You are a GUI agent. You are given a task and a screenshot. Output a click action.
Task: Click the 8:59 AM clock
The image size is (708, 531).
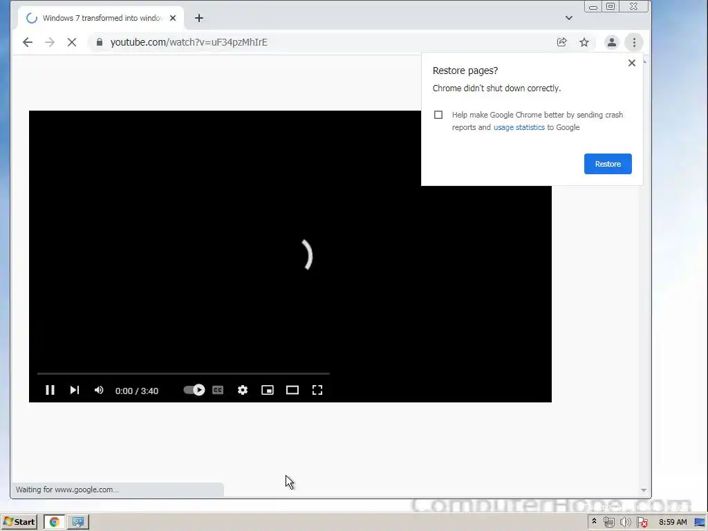click(673, 522)
